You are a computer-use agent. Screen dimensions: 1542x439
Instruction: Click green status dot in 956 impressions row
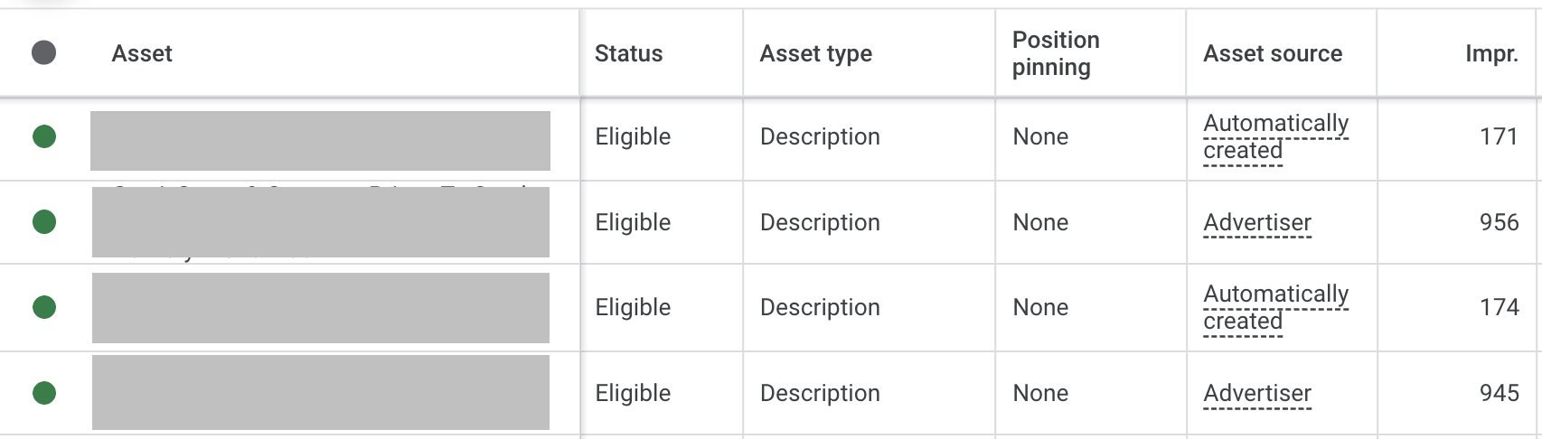[x=44, y=221]
